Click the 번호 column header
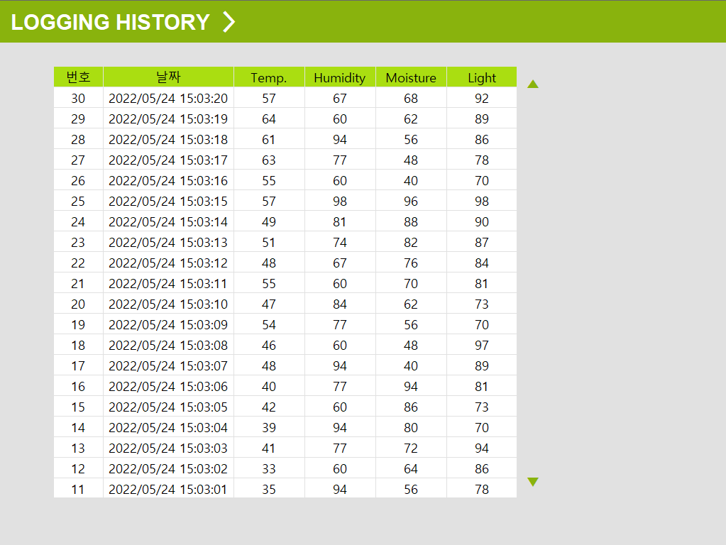Image resolution: width=726 pixels, height=545 pixels. (x=78, y=77)
